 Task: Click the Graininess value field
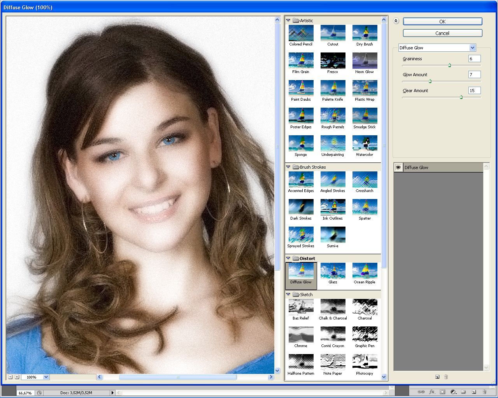tap(474, 59)
